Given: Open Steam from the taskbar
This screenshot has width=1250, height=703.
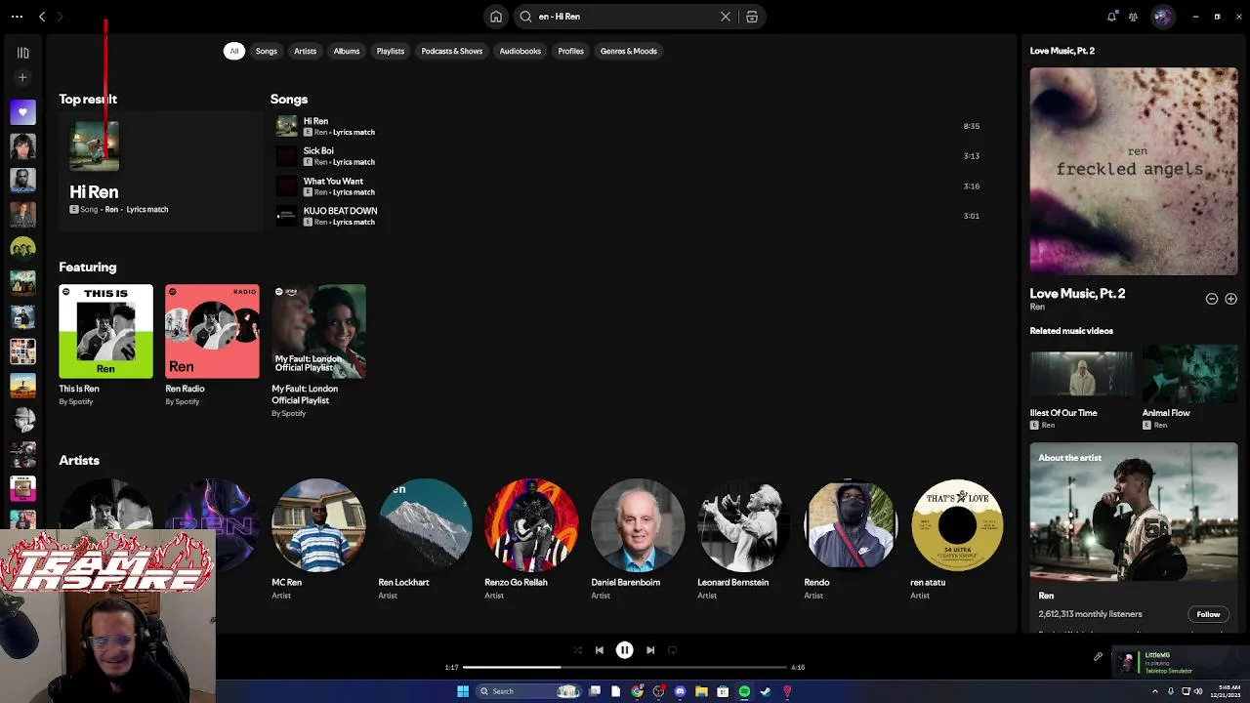Looking at the screenshot, I should [766, 691].
